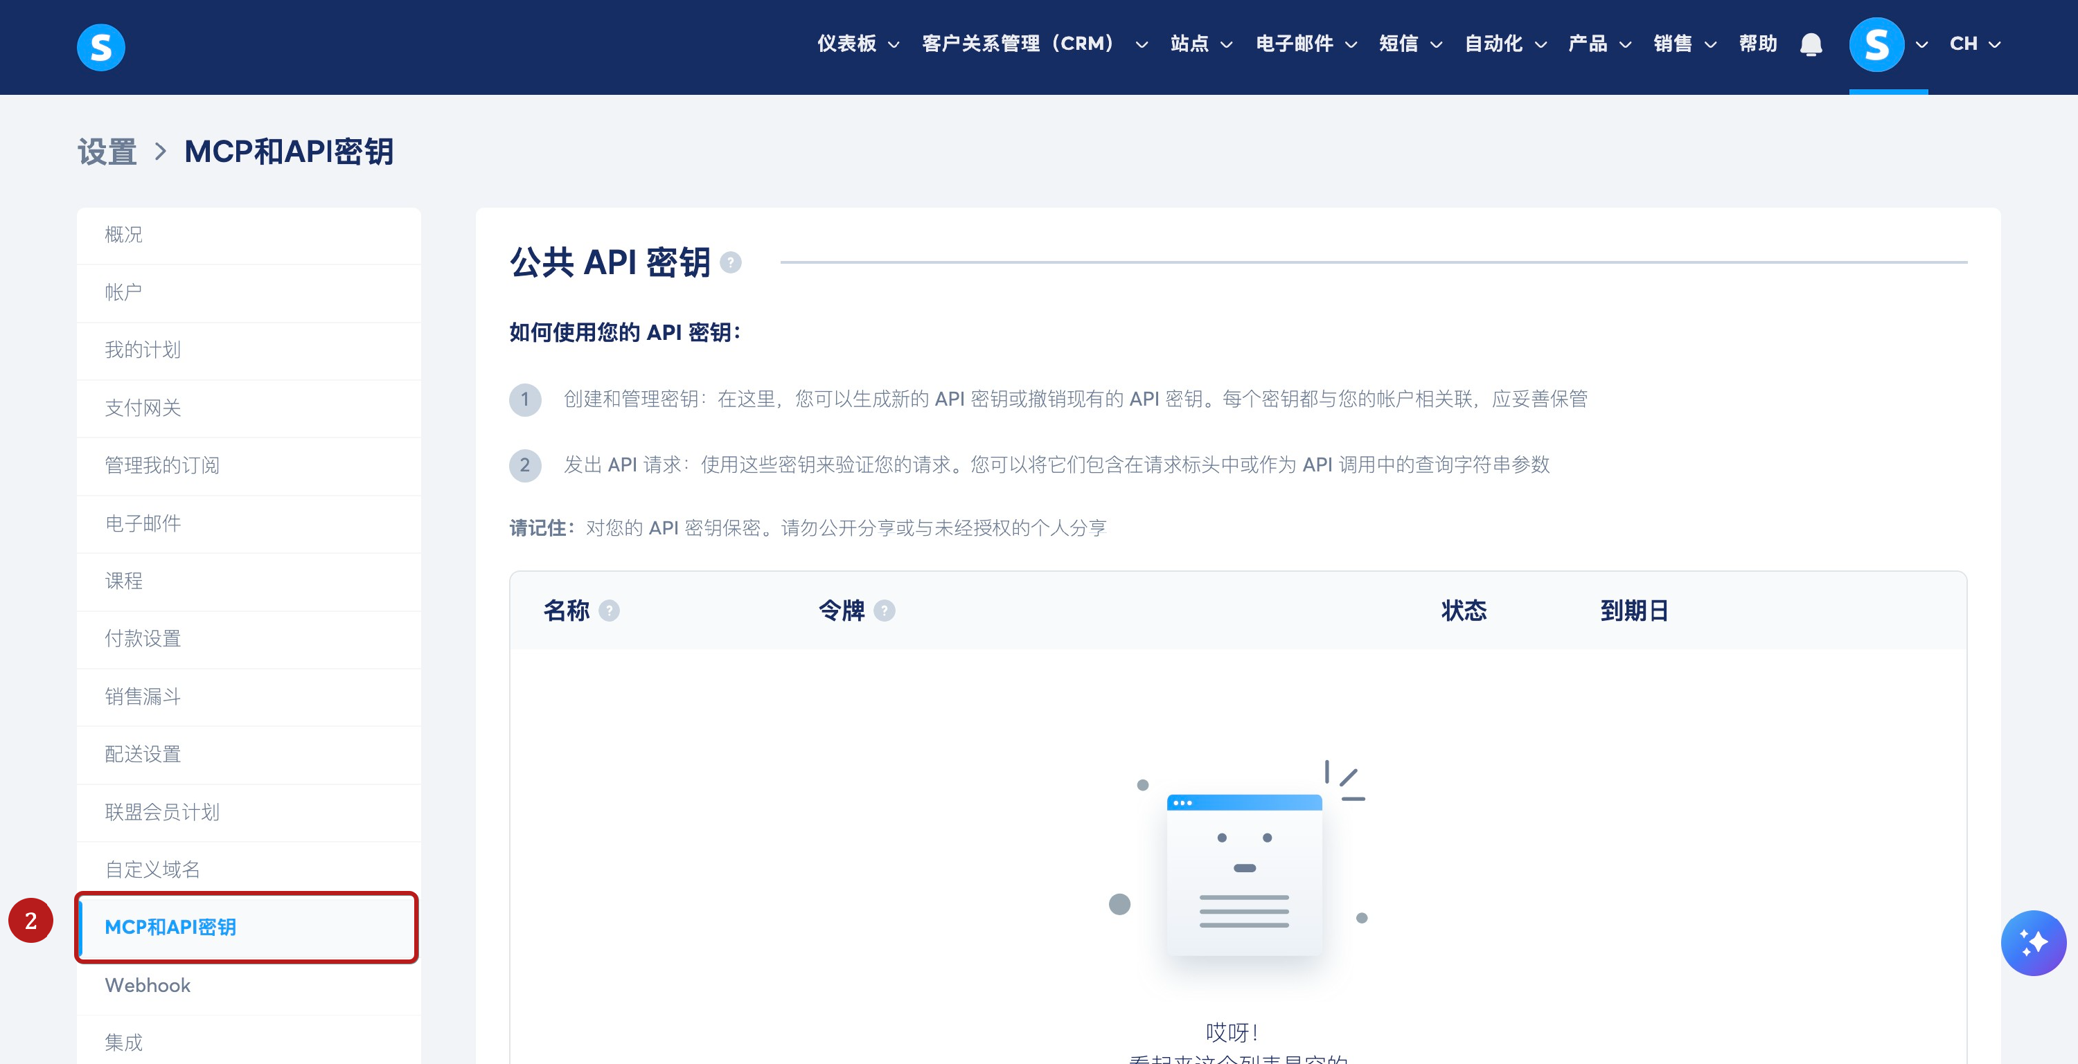The image size is (2078, 1064).
Task: Click the Systeme logo at top left
Action: [101, 47]
